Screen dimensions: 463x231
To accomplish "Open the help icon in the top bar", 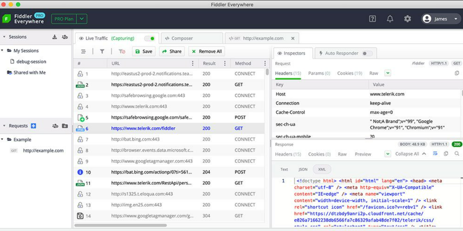I will (x=372, y=19).
